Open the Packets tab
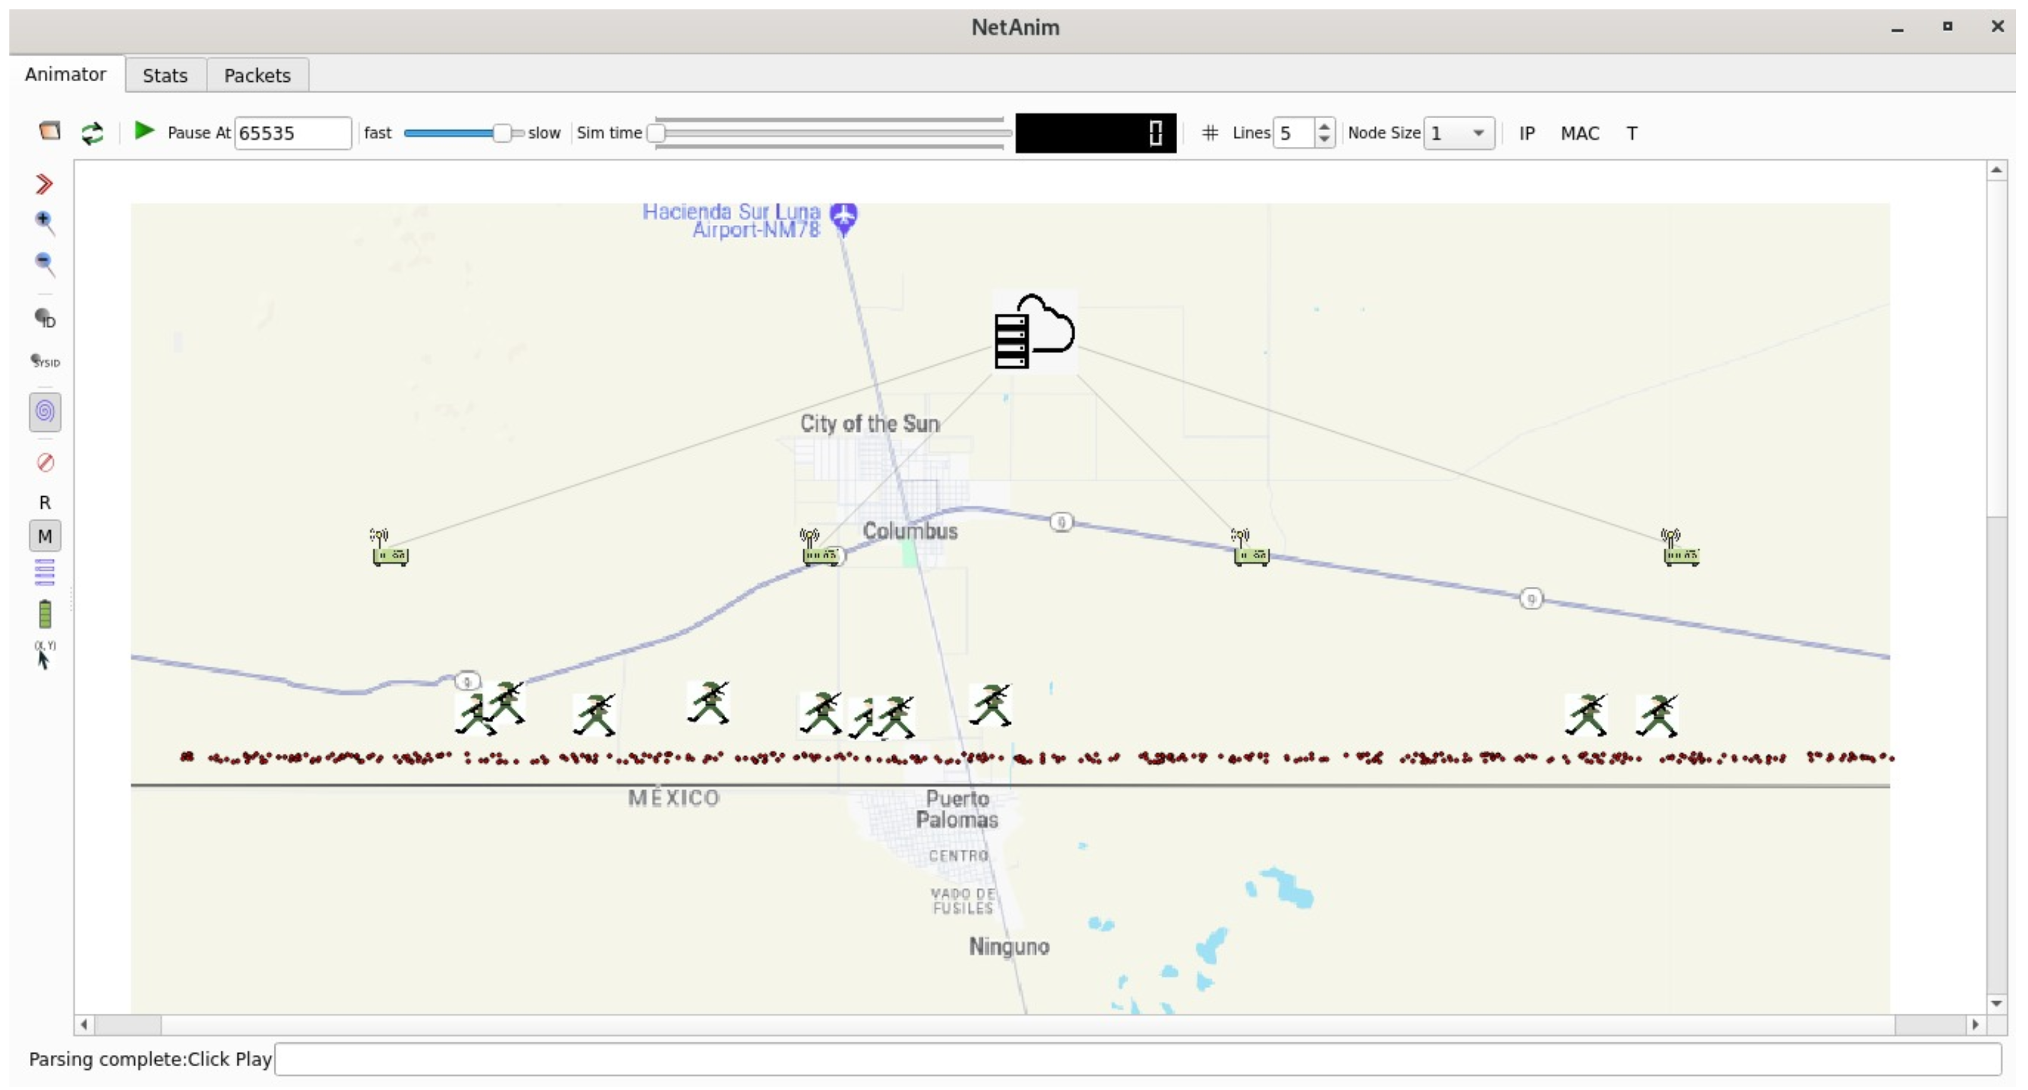The image size is (2028, 1090). pos(257,76)
